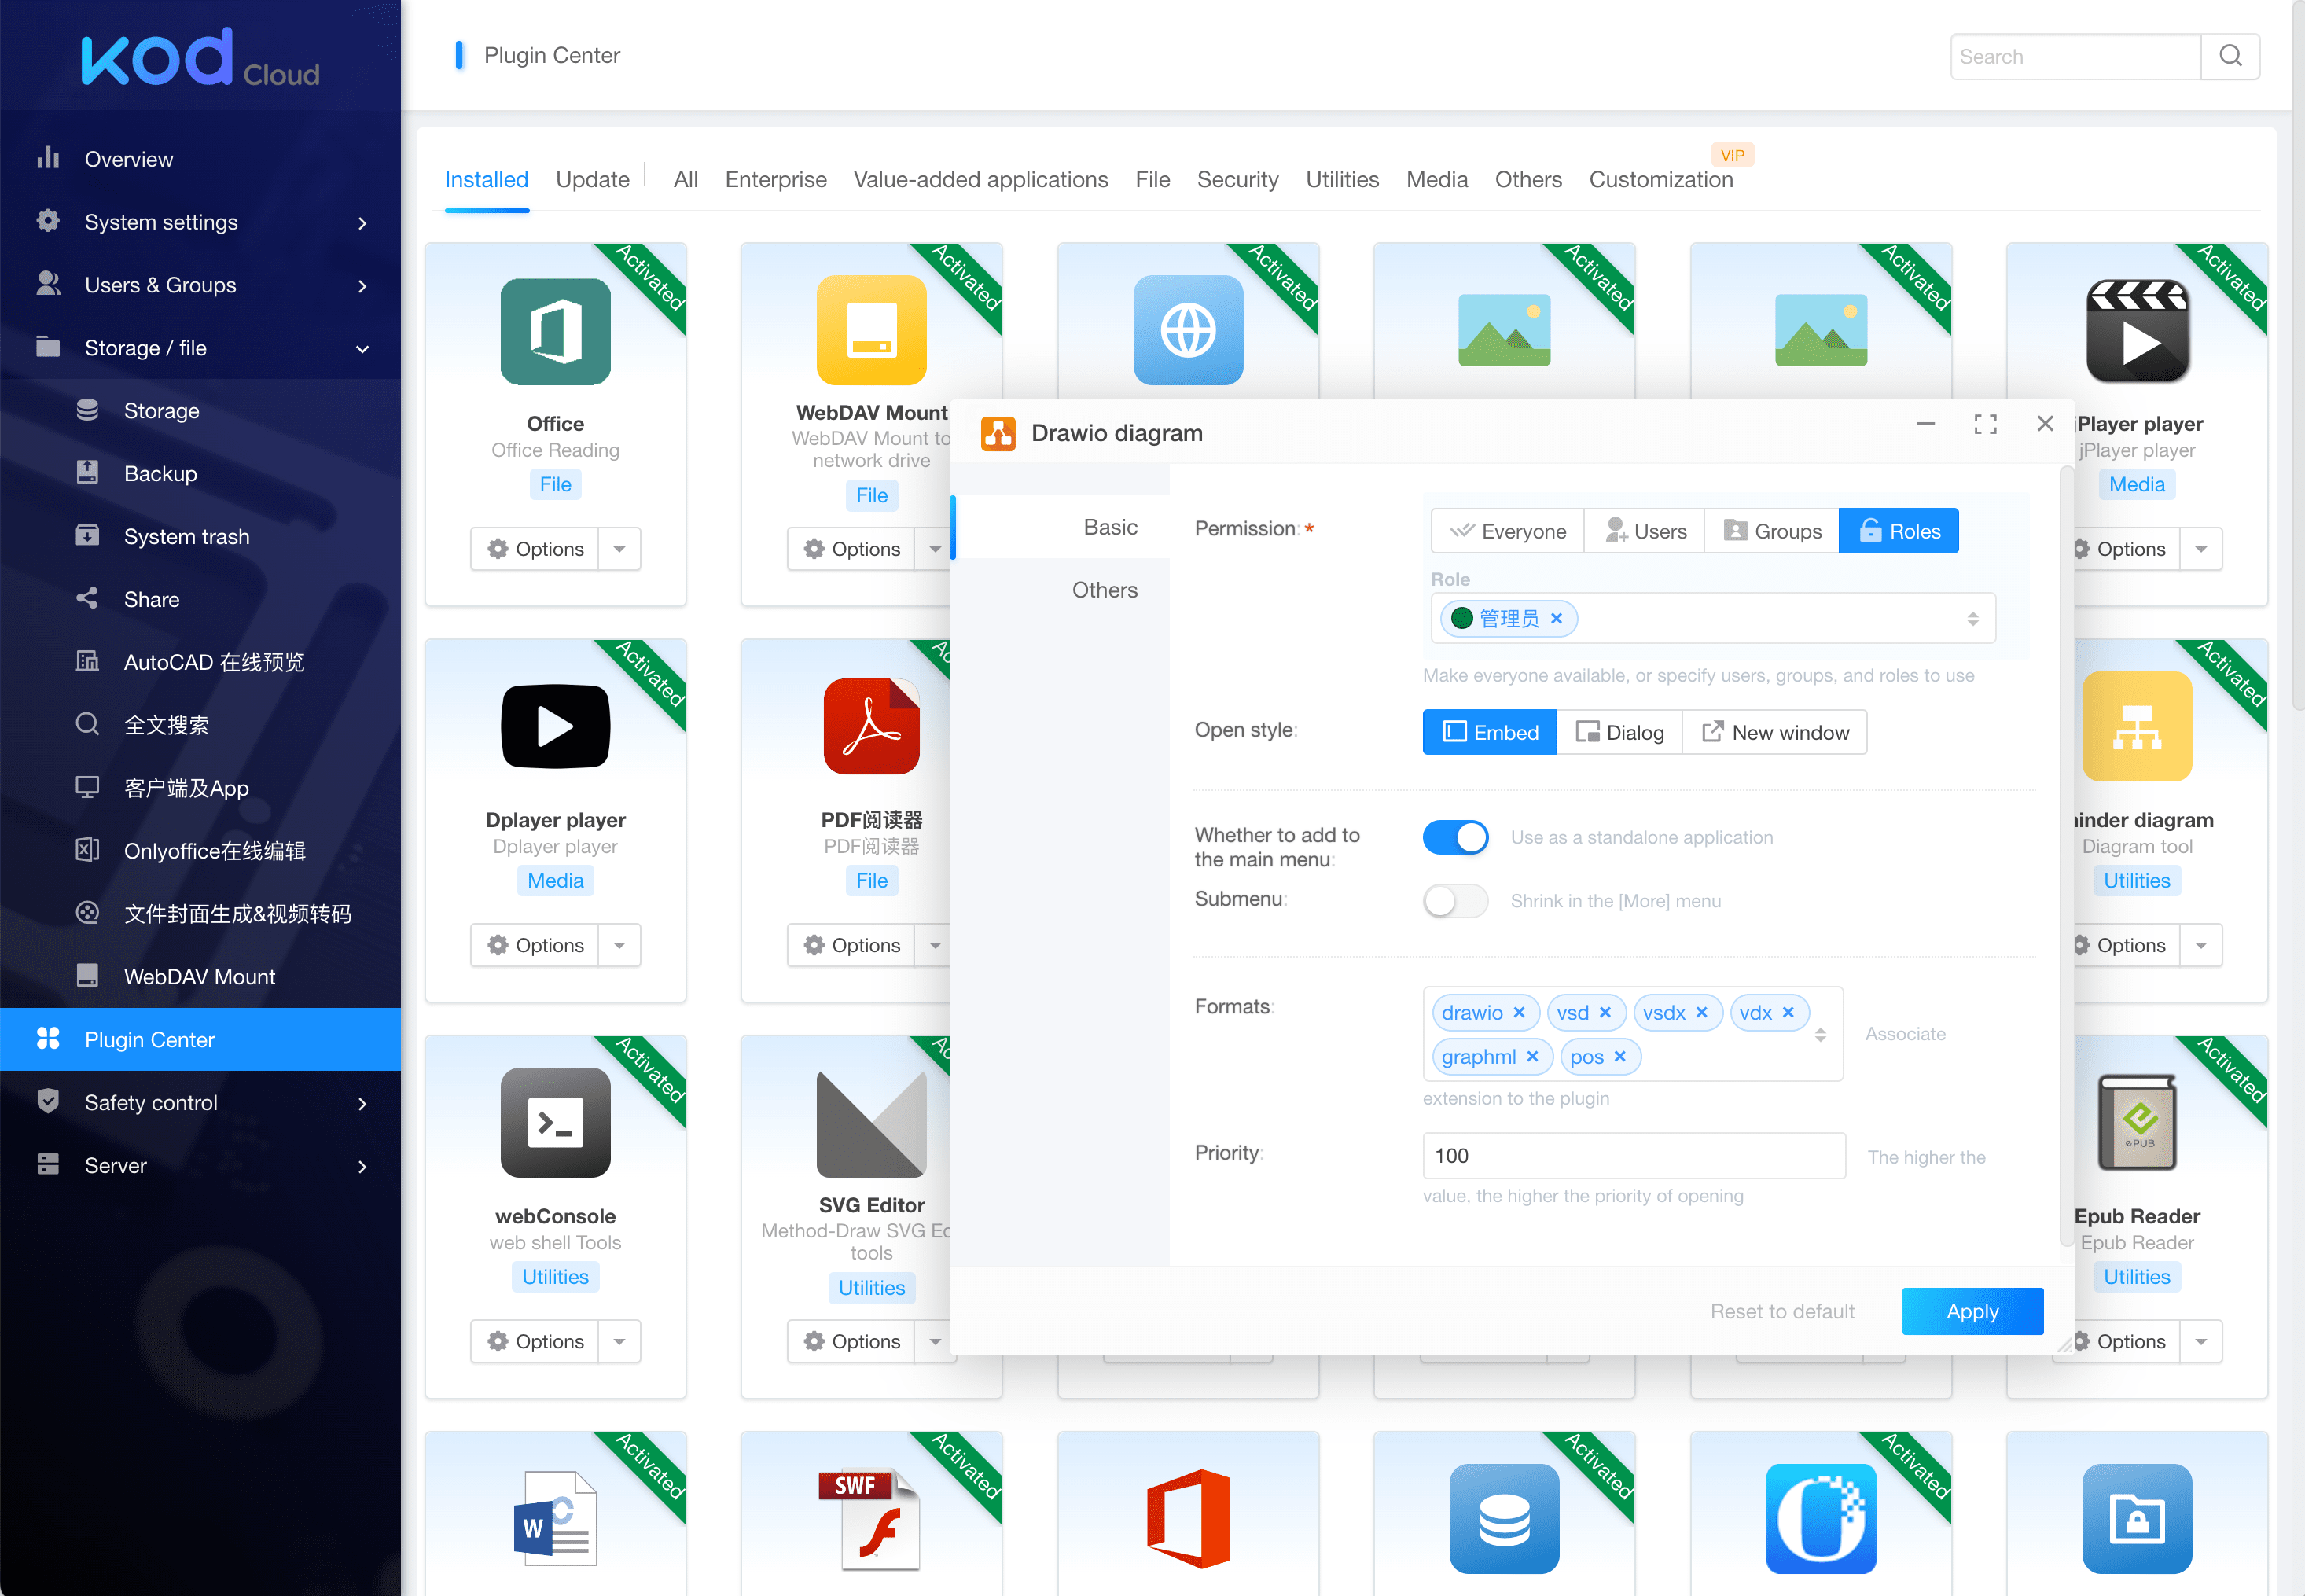Enable the Submenu shrink toggle
Screen dimensions: 2305x1596
pyautogui.click(x=1455, y=900)
